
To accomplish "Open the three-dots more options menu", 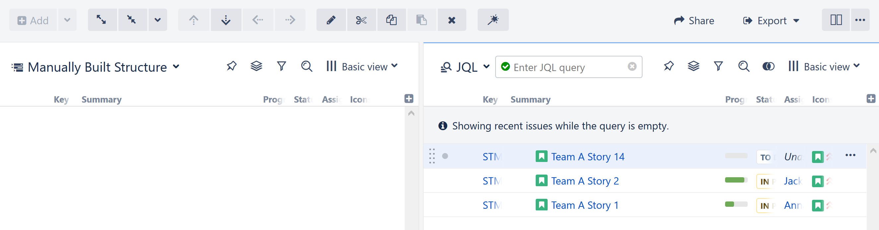I will [860, 20].
